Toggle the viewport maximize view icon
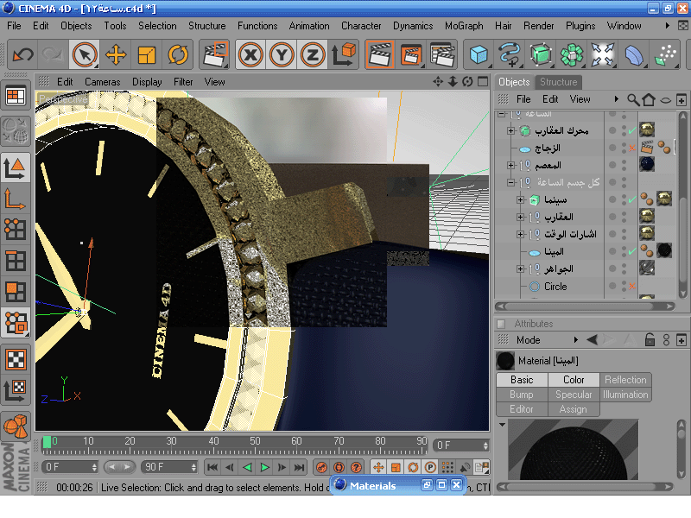The width and height of the screenshot is (691, 518). [483, 81]
